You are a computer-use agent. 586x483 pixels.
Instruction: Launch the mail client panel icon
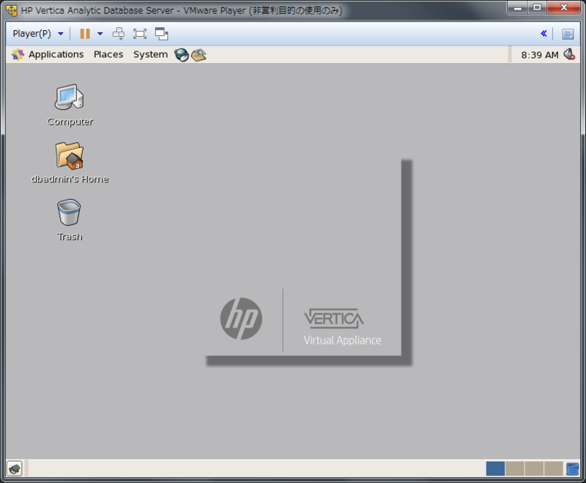coord(199,55)
